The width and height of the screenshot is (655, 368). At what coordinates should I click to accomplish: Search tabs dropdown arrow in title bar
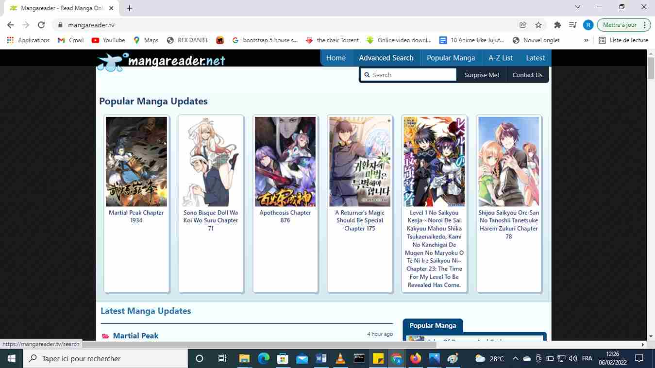(577, 7)
